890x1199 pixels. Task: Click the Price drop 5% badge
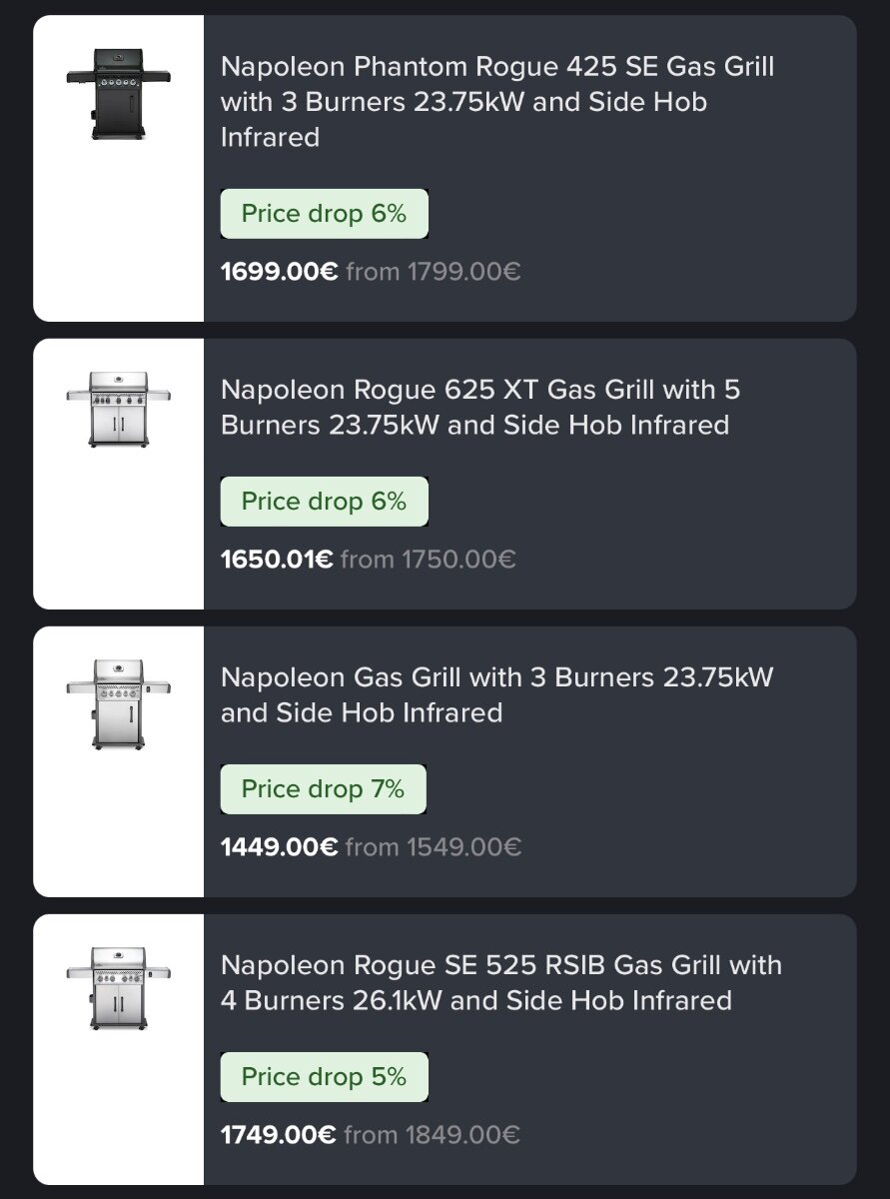[325, 1077]
